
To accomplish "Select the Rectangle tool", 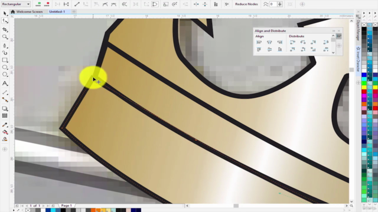I will pos(5,60).
